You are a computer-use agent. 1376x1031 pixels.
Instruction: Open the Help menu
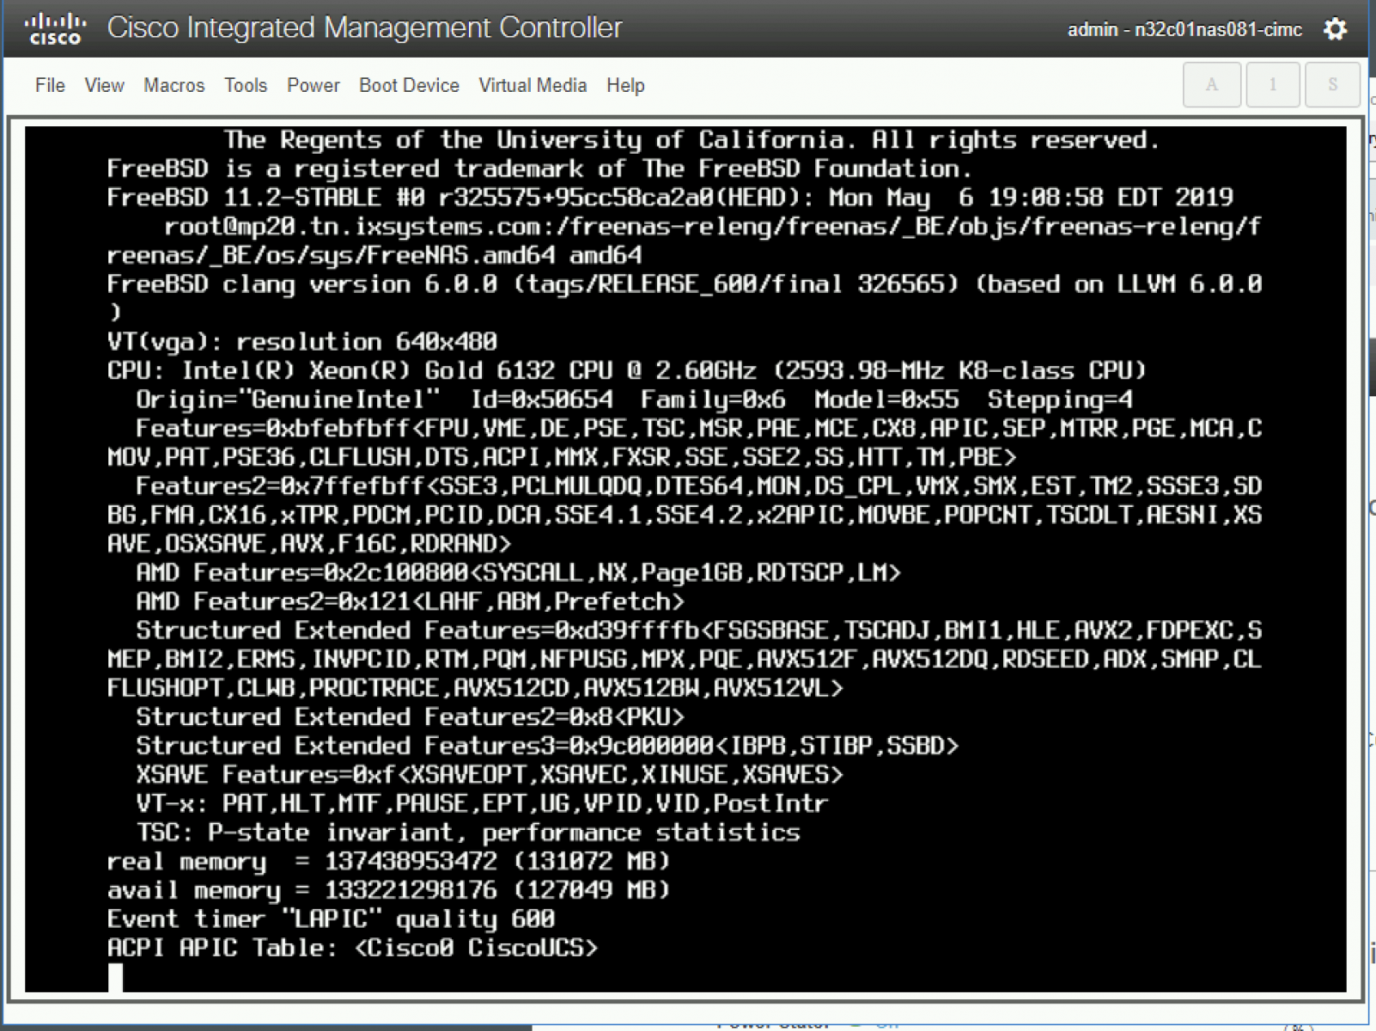(x=625, y=85)
